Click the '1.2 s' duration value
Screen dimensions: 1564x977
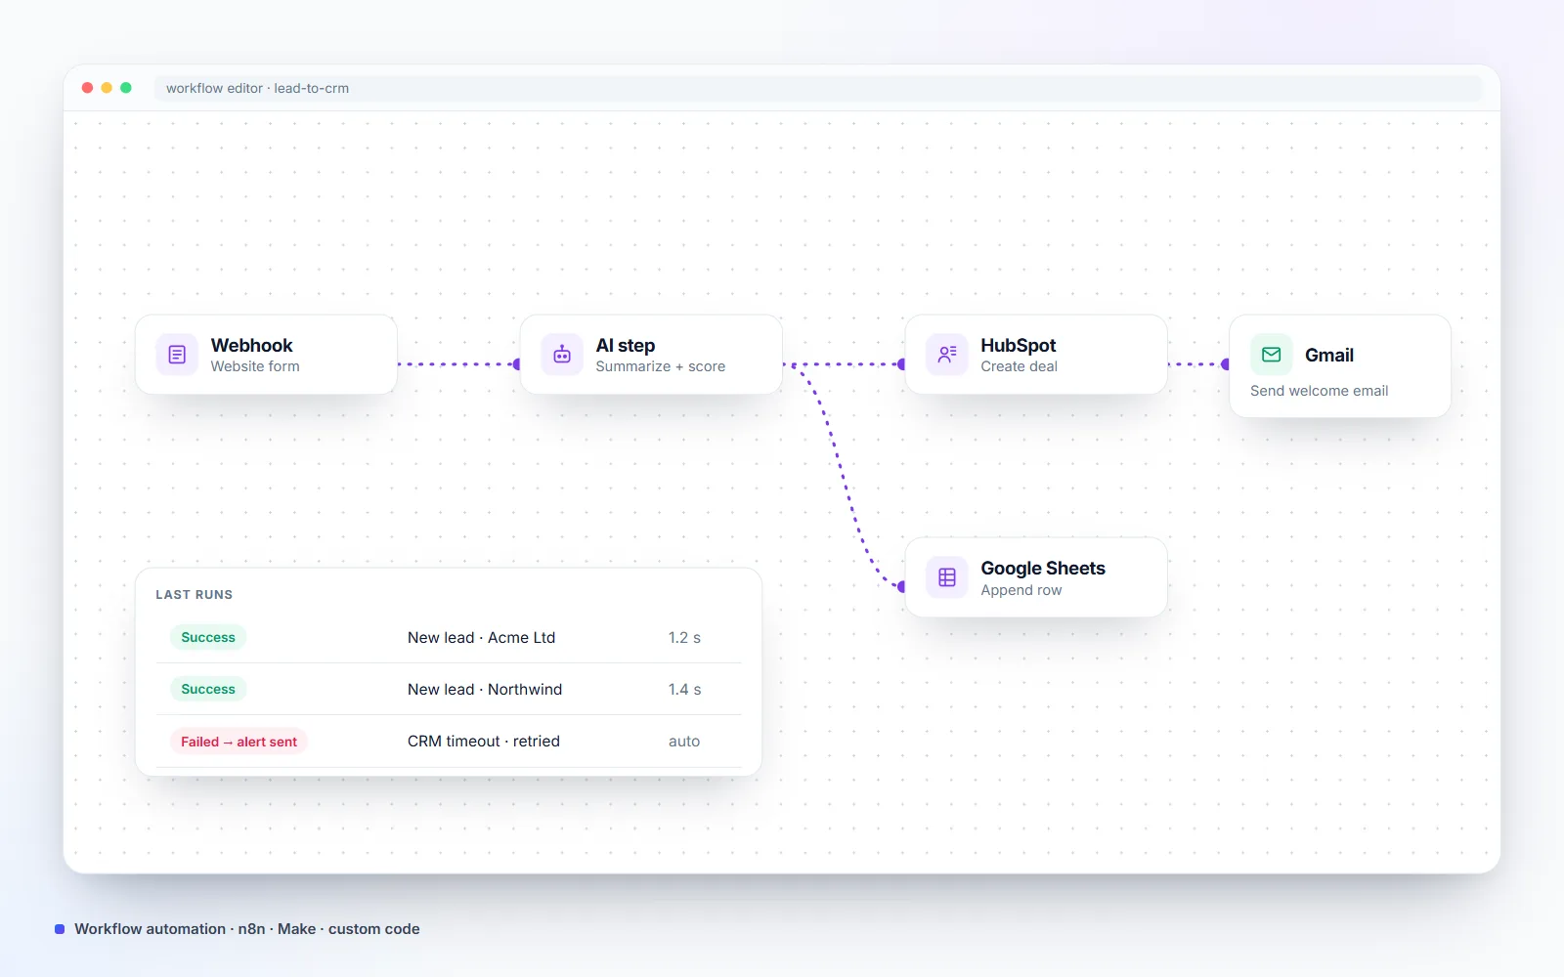click(x=684, y=637)
